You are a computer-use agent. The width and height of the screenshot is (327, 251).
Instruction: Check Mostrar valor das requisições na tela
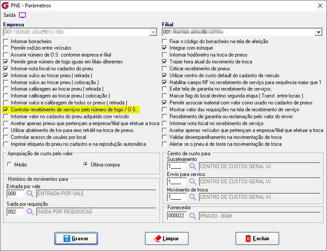[x=164, y=110]
